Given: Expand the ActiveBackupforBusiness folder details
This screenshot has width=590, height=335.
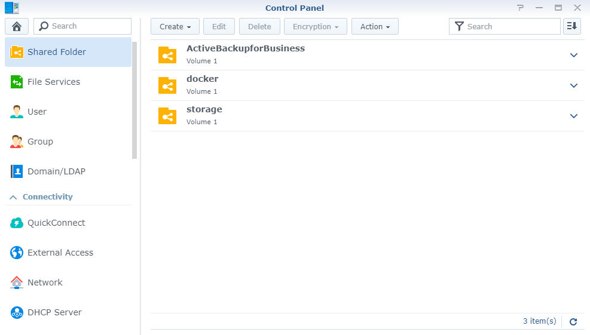Looking at the screenshot, I should 574,55.
